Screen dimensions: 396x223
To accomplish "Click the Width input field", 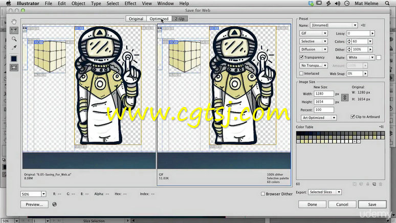I will (324, 94).
